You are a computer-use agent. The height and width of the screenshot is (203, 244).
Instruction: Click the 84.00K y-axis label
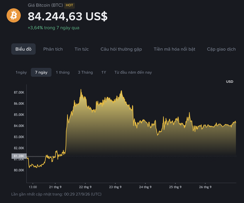point(19,126)
